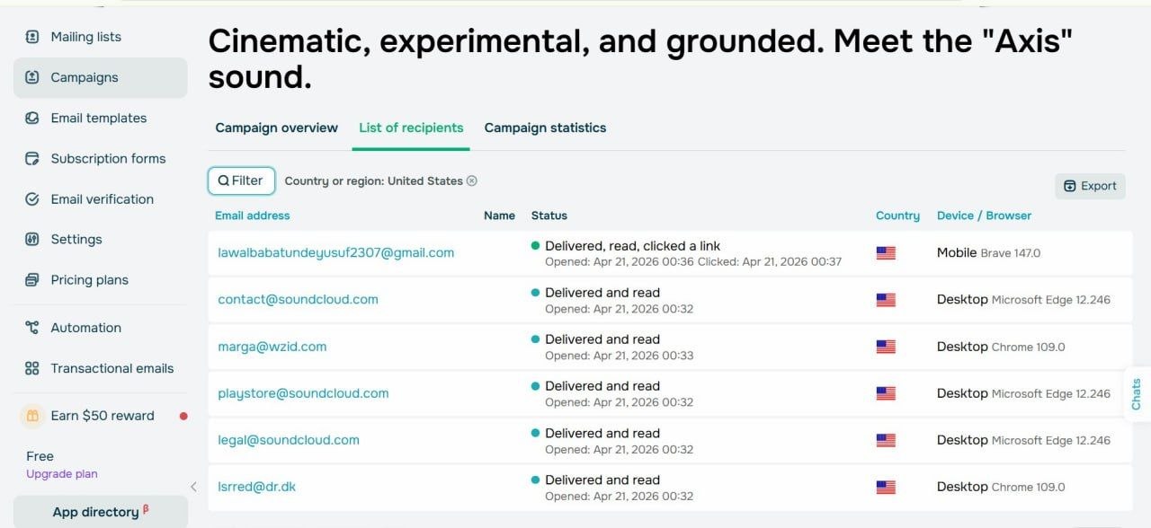The width and height of the screenshot is (1151, 528).
Task: Open the App directory
Action: [100, 512]
